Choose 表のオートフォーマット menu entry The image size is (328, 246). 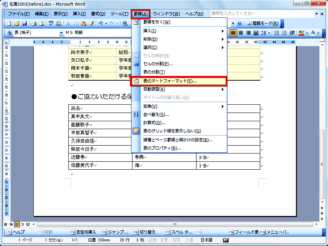[x=178, y=81]
